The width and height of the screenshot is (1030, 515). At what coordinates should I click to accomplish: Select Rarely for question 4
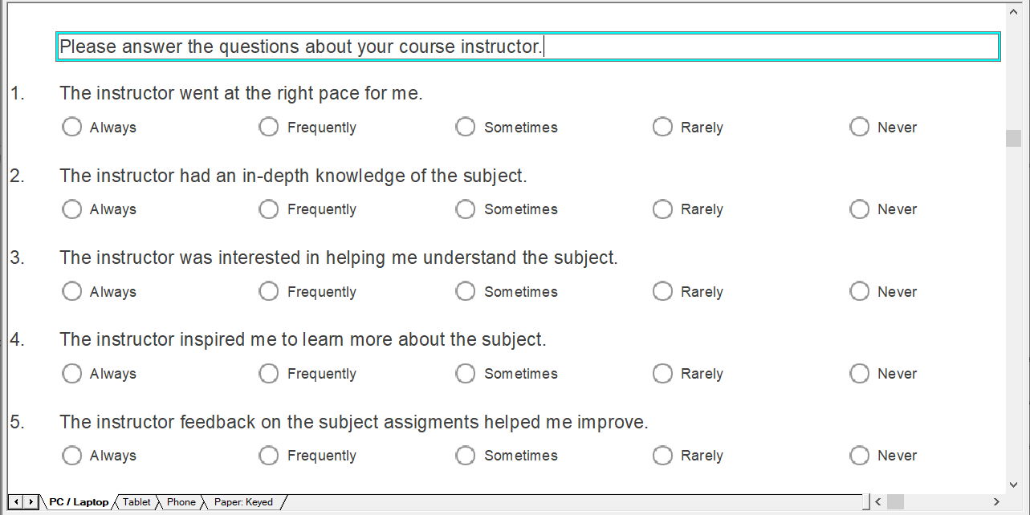662,373
